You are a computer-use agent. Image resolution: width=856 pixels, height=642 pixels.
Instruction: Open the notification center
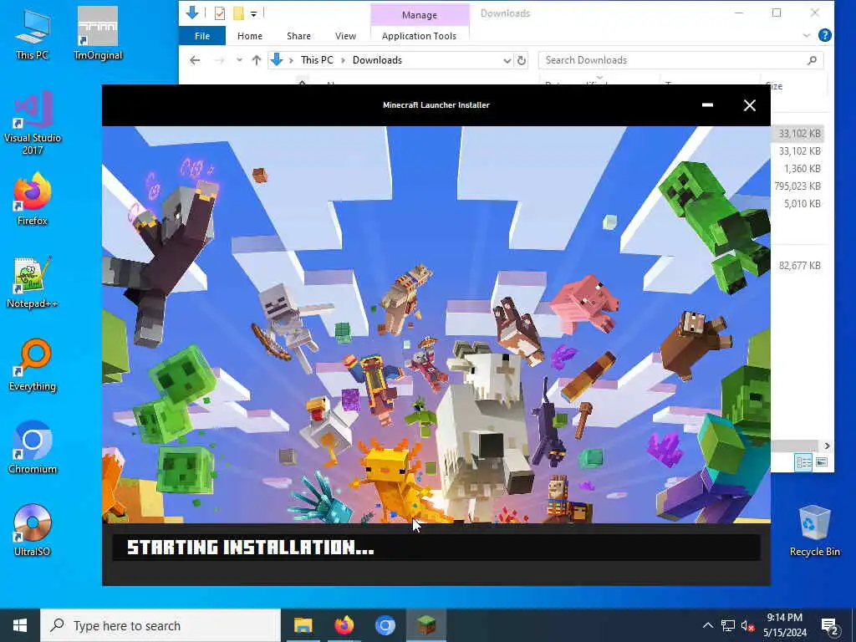click(x=831, y=625)
